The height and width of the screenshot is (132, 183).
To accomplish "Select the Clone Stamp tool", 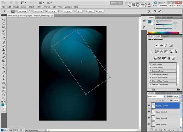I will (x=3, y=50).
